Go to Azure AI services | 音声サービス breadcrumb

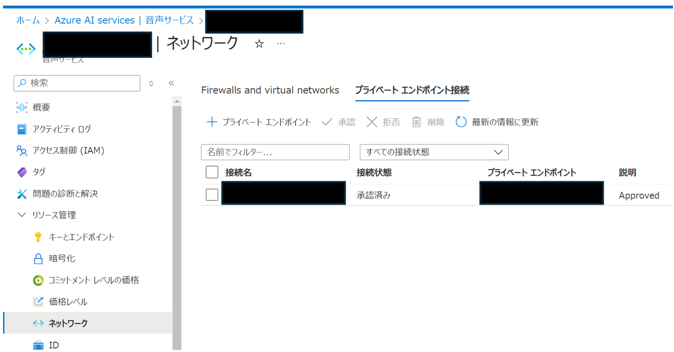click(124, 20)
